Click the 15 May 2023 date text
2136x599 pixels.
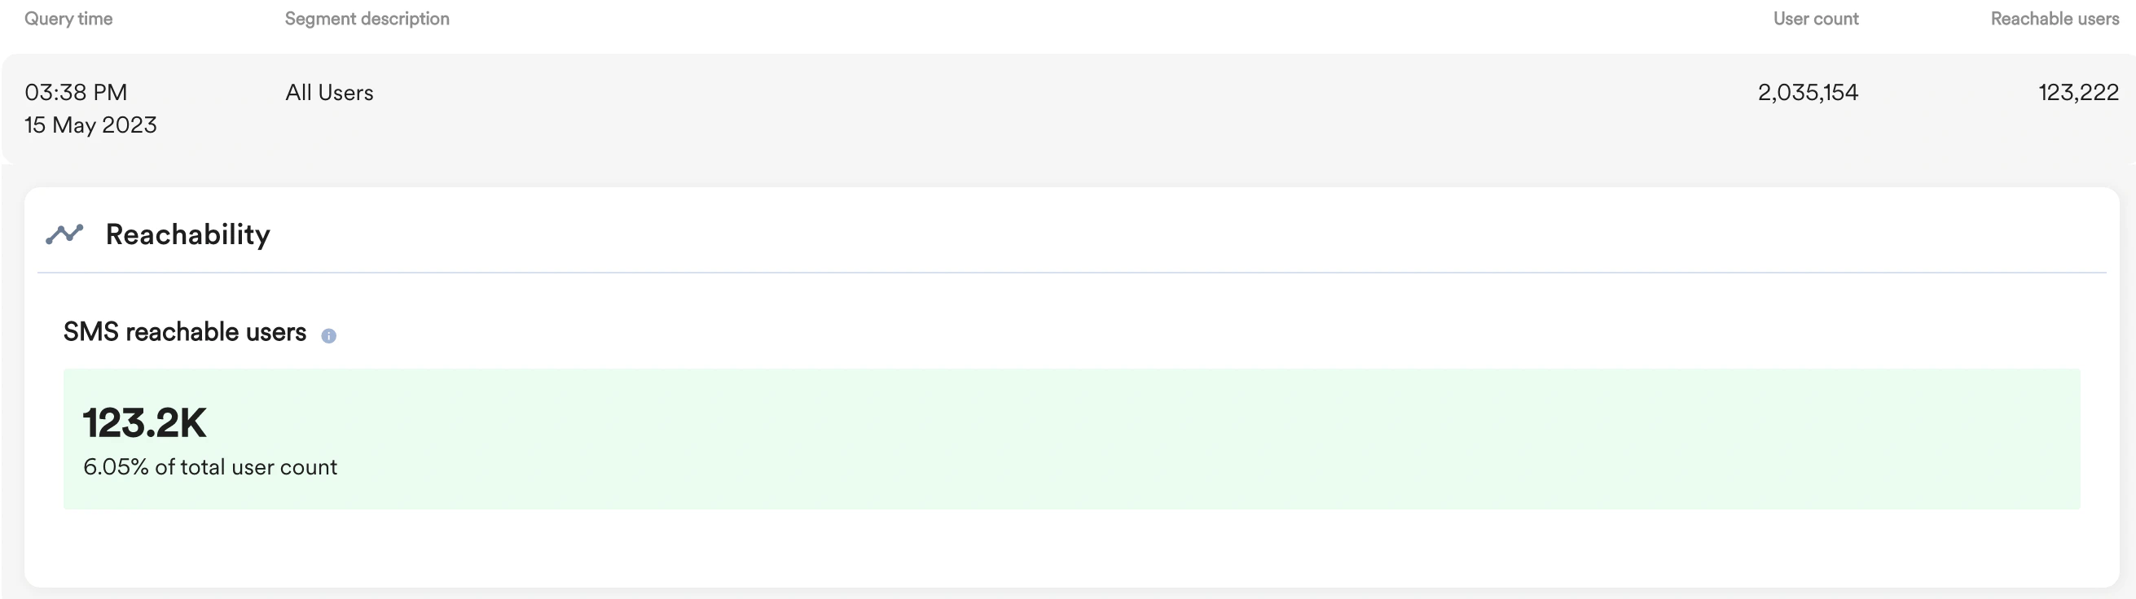tap(90, 125)
